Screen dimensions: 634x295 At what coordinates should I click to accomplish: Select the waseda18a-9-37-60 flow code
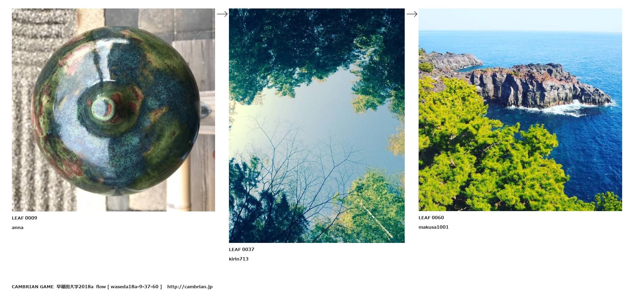(134, 287)
